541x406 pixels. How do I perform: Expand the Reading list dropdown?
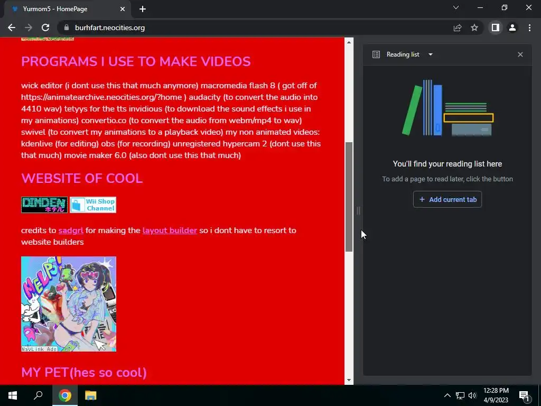pyautogui.click(x=430, y=54)
